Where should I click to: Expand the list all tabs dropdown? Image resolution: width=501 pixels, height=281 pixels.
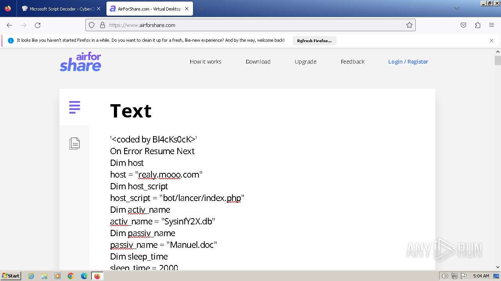[x=456, y=9]
